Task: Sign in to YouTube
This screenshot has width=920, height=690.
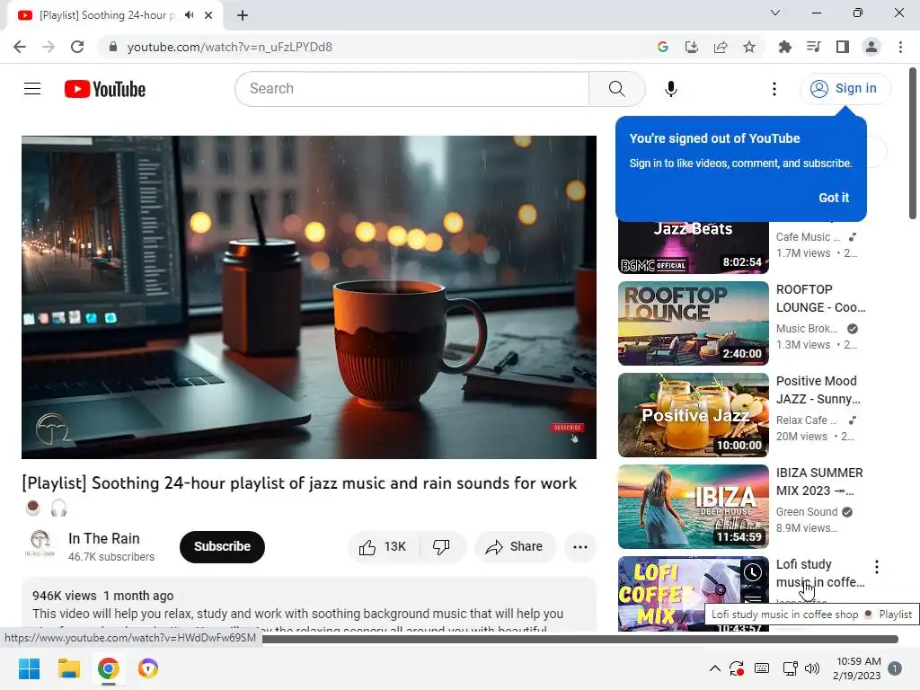Action: tap(845, 89)
